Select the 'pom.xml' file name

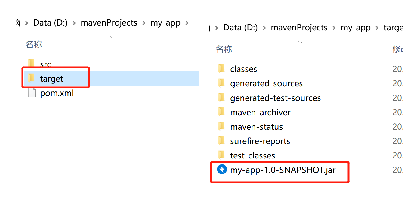[57, 93]
